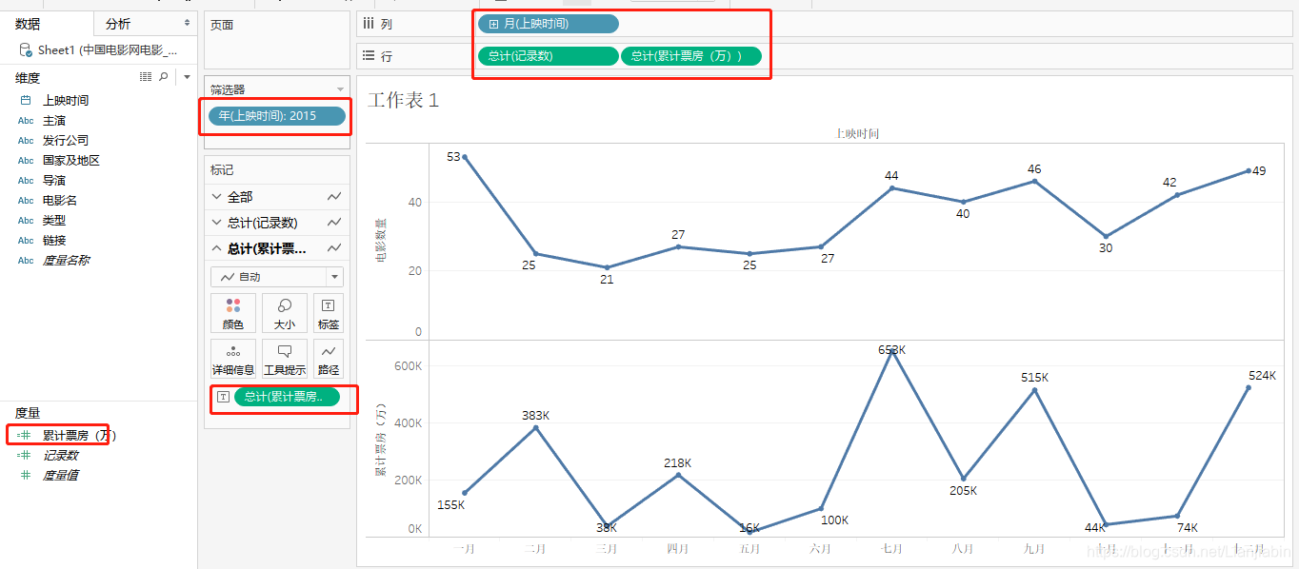
Task: Collapse the 总计(累计票...) marks section
Action: coord(219,248)
